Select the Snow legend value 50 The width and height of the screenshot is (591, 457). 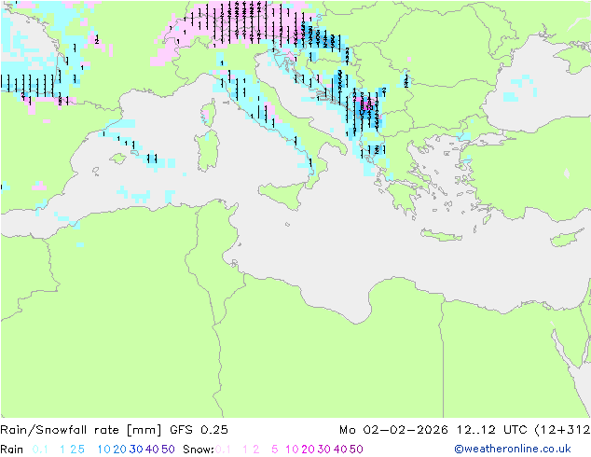[356, 450]
